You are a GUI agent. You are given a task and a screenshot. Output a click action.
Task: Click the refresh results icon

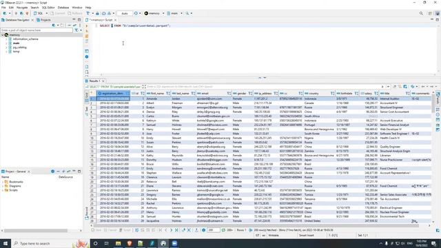[223, 230]
